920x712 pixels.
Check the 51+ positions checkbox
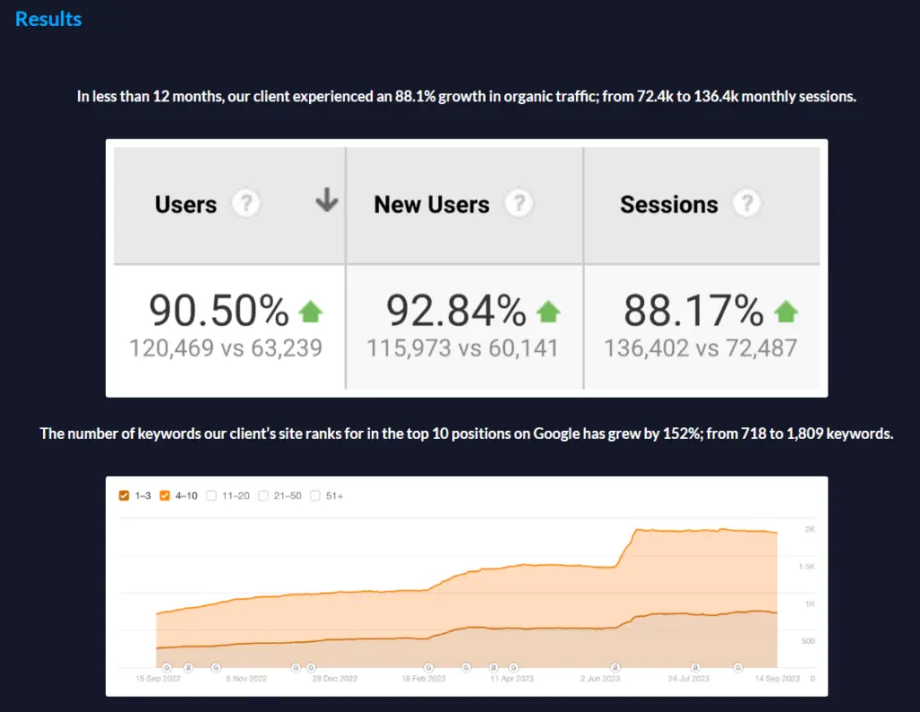tap(315, 496)
